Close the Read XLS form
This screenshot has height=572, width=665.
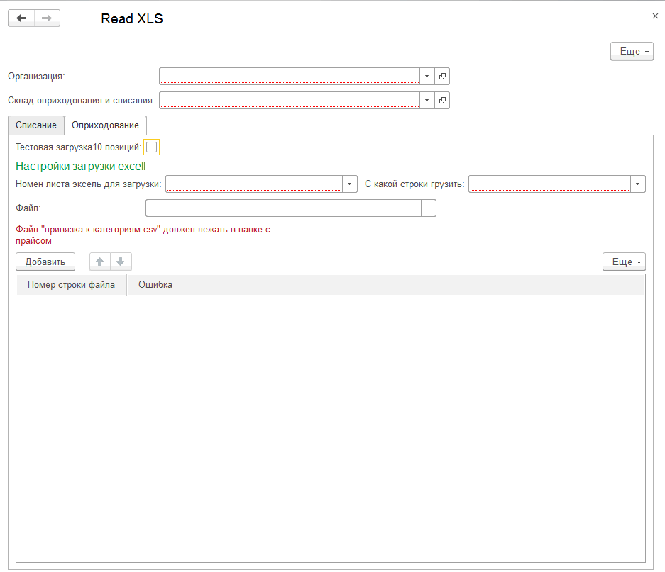[654, 16]
